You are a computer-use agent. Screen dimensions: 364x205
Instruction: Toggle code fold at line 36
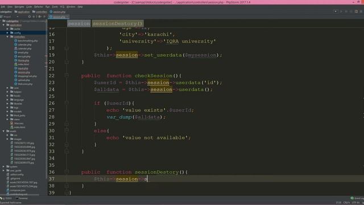coord(67,172)
